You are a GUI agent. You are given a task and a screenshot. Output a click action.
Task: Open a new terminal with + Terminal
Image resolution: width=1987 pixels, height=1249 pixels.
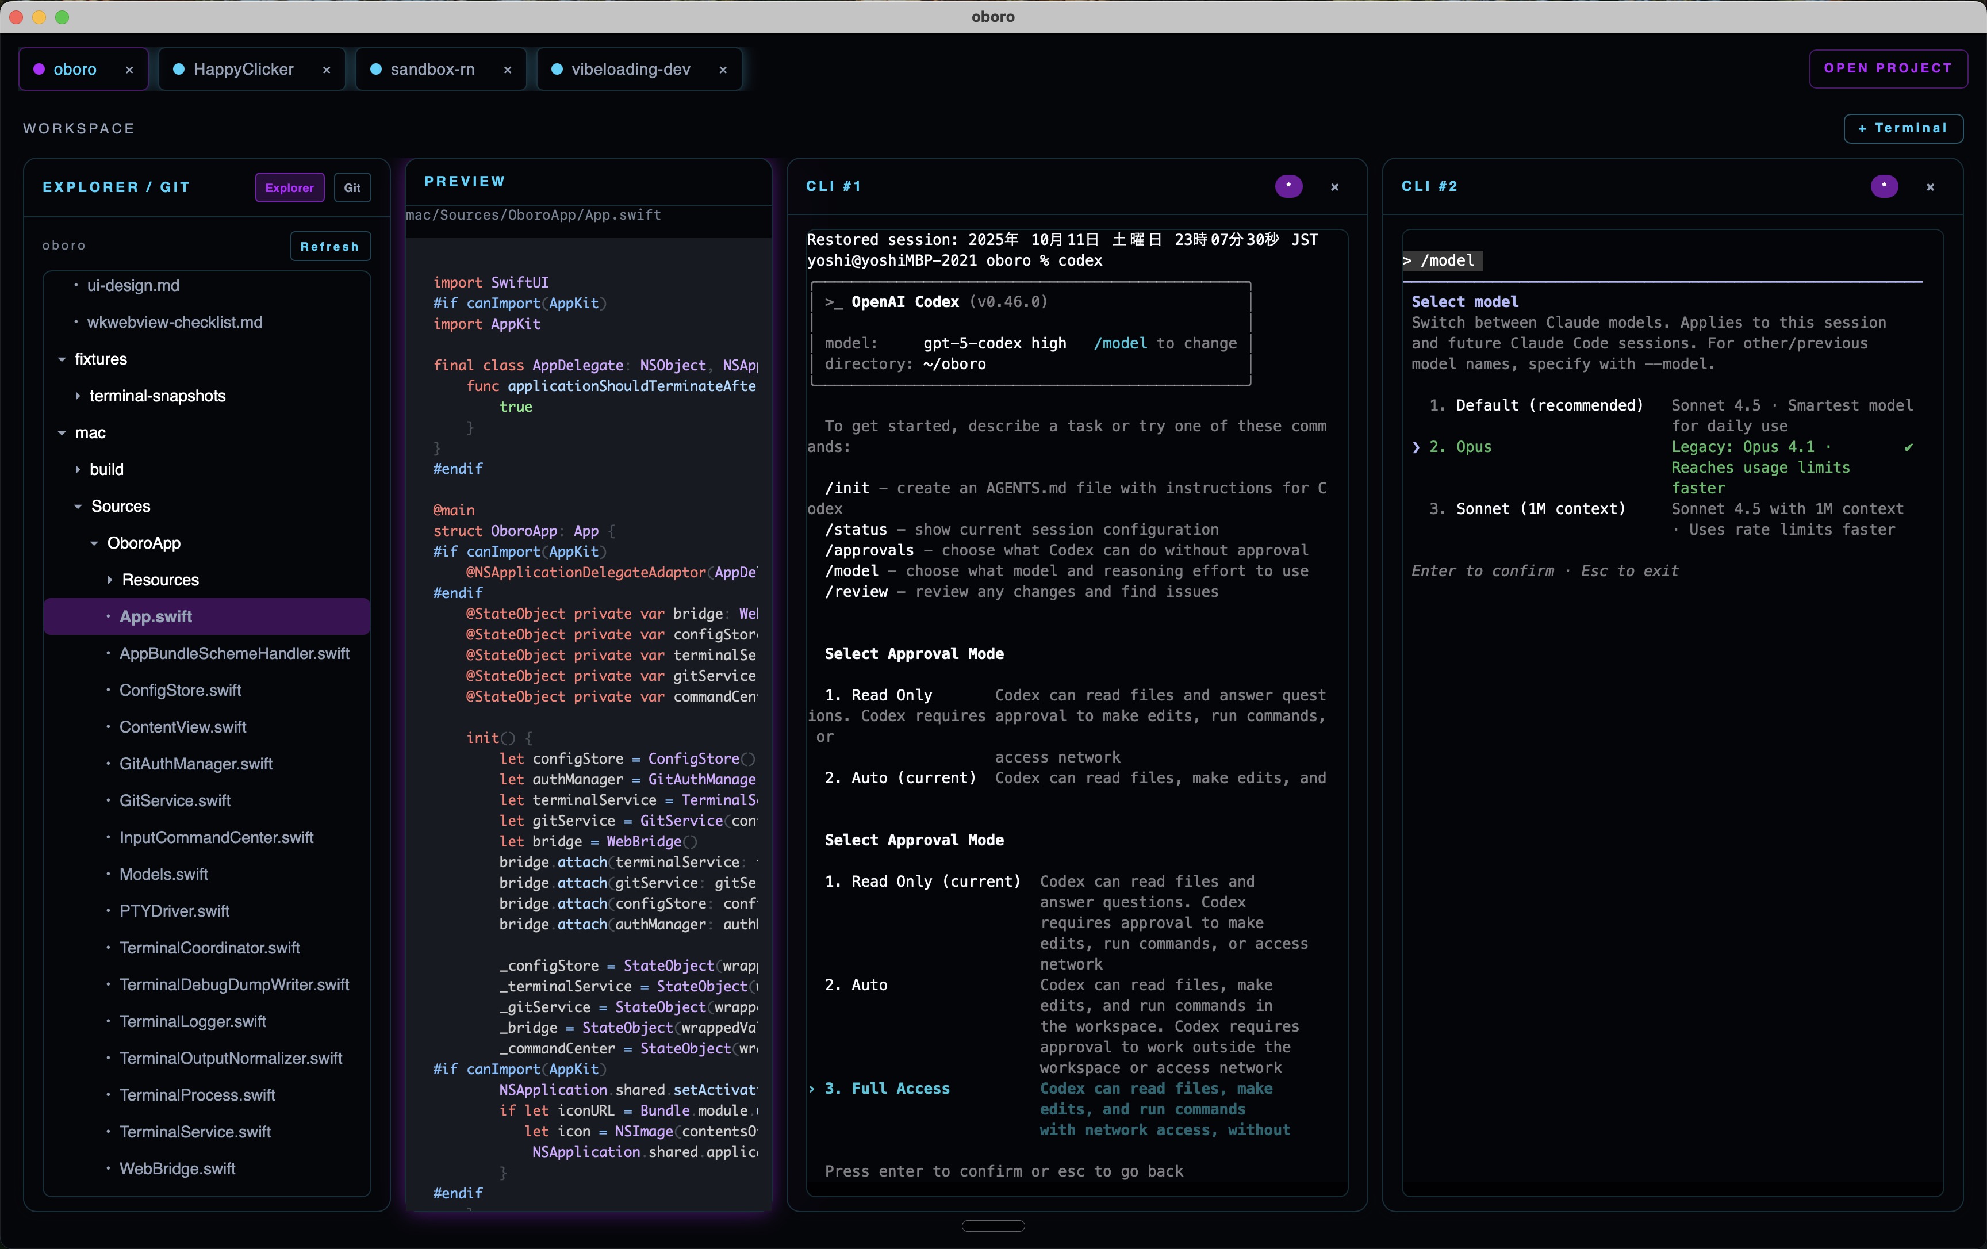[x=1904, y=128]
